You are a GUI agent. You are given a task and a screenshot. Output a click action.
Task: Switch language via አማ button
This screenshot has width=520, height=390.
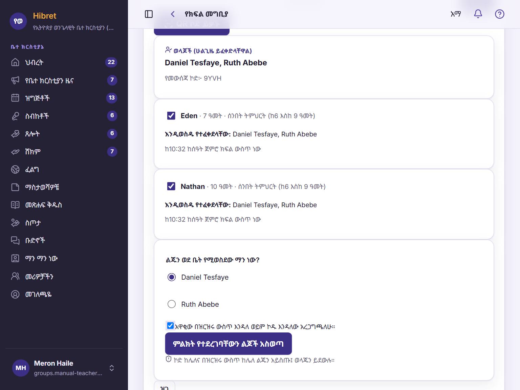(456, 14)
